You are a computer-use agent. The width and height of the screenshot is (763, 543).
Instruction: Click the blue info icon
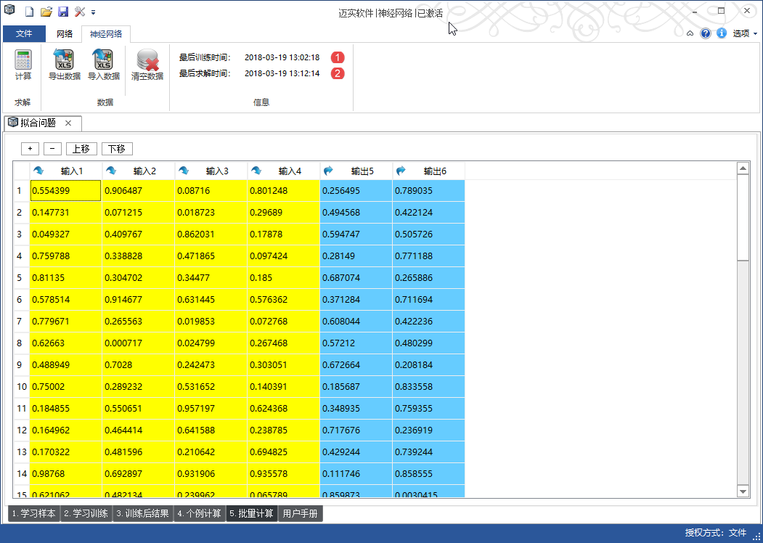(x=722, y=33)
